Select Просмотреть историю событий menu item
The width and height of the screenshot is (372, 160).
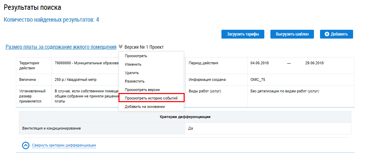[x=151, y=98]
